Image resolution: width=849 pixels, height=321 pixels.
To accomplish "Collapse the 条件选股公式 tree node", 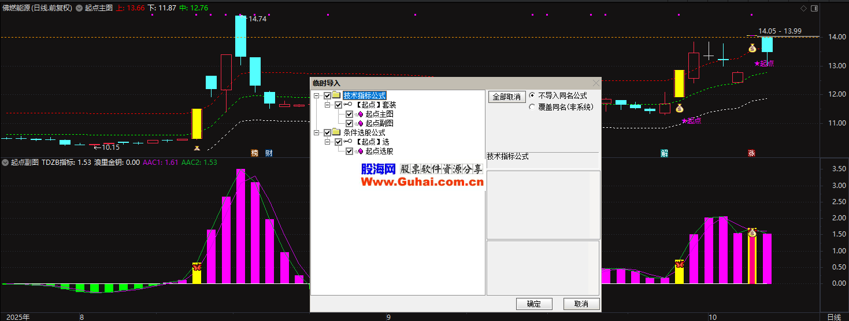I will (317, 132).
